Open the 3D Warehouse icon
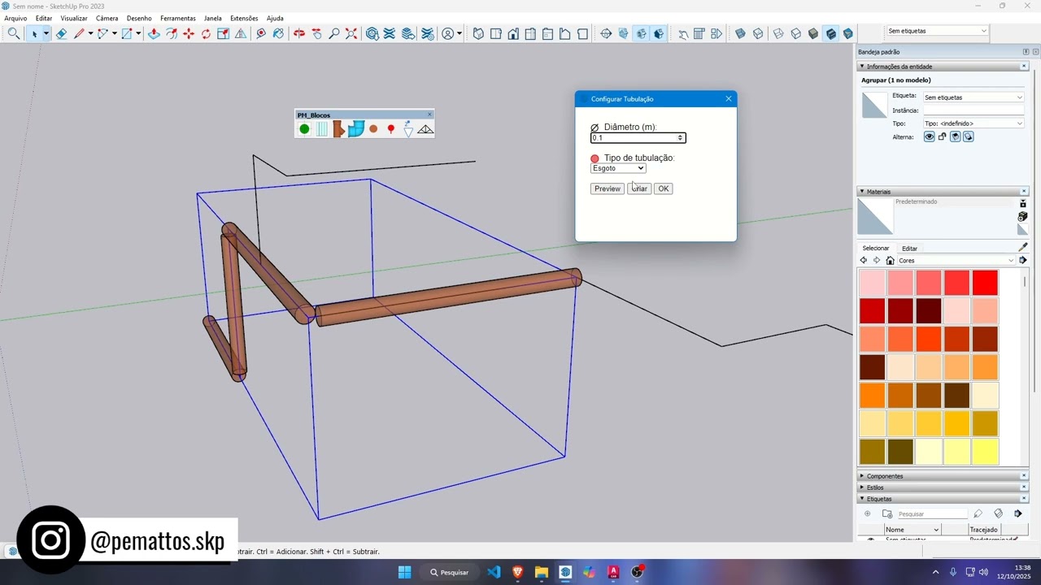1041x585 pixels. [372, 33]
